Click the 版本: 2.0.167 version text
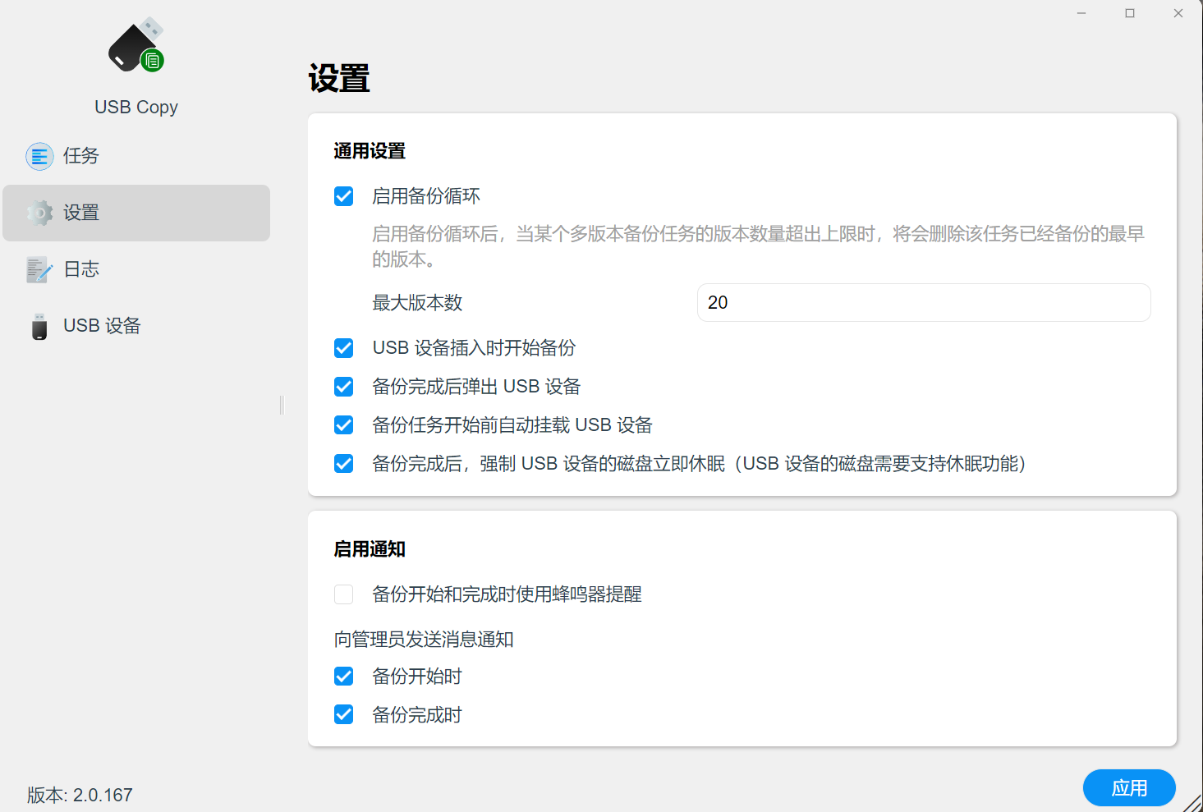Viewport: 1203px width, 812px height. (80, 795)
